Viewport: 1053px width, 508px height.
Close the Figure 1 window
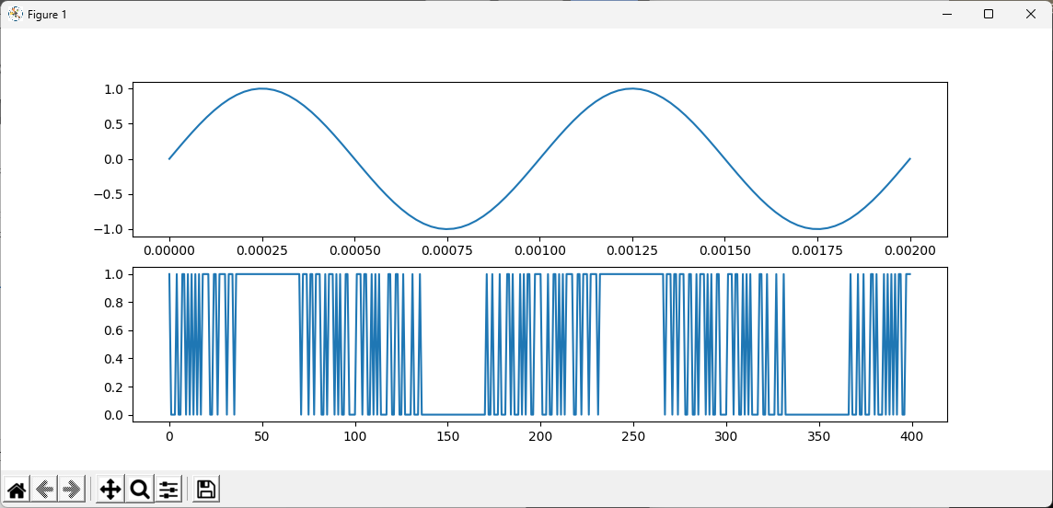tap(1031, 14)
